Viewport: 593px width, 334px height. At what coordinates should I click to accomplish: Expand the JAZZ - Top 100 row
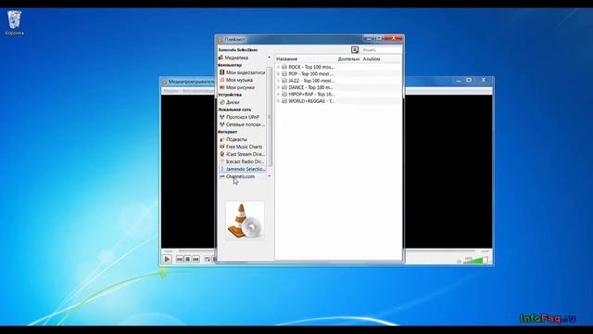tap(278, 81)
